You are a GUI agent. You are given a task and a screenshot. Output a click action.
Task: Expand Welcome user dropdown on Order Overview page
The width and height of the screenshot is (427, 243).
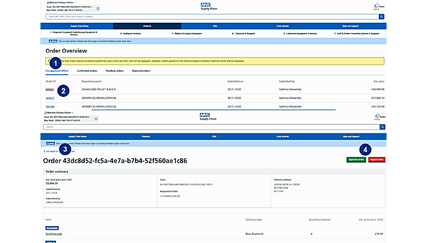click(61, 2)
